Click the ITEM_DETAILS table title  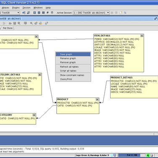102,36
